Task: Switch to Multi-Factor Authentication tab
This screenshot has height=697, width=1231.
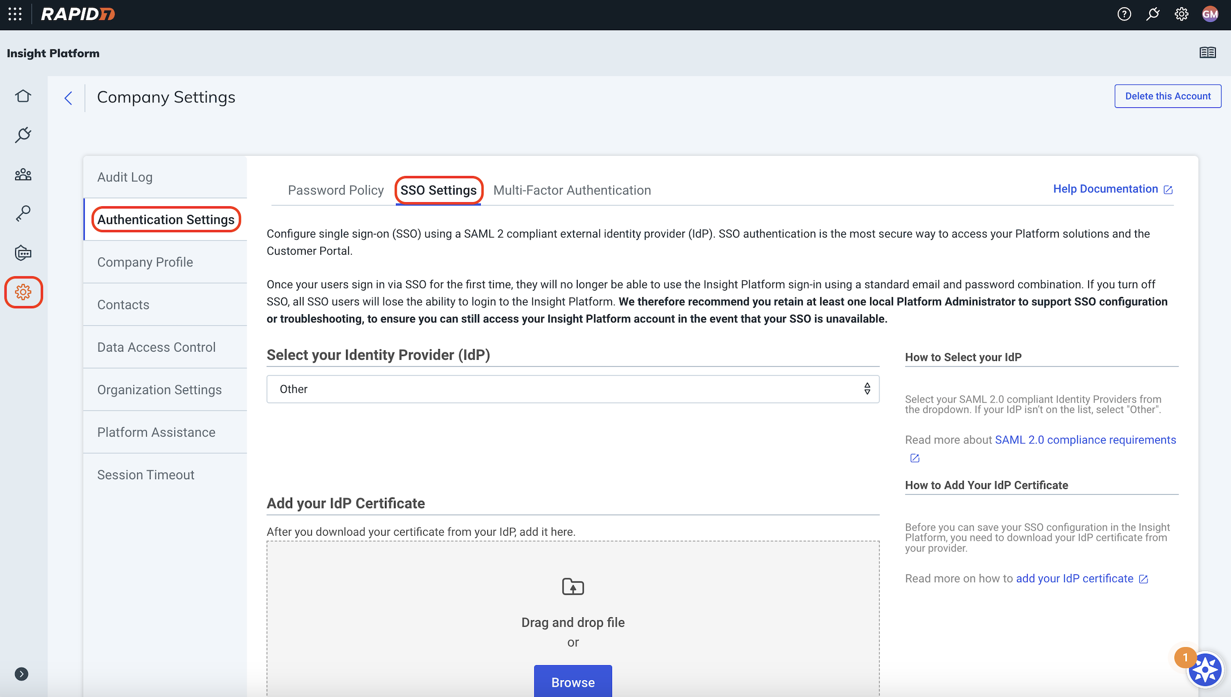Action: pyautogui.click(x=572, y=190)
